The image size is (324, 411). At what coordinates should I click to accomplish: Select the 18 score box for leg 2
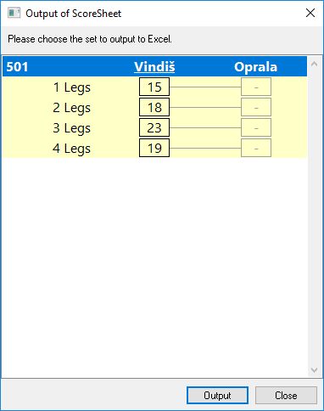coord(154,107)
